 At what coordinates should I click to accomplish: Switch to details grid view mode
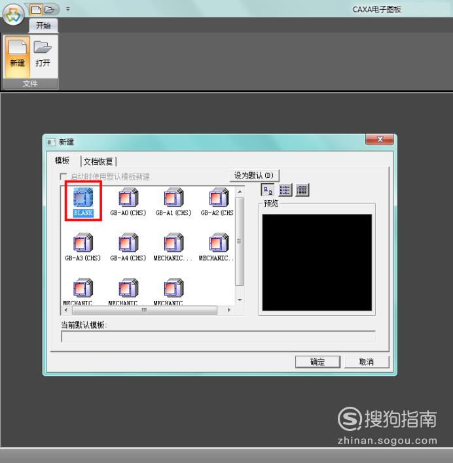(302, 190)
